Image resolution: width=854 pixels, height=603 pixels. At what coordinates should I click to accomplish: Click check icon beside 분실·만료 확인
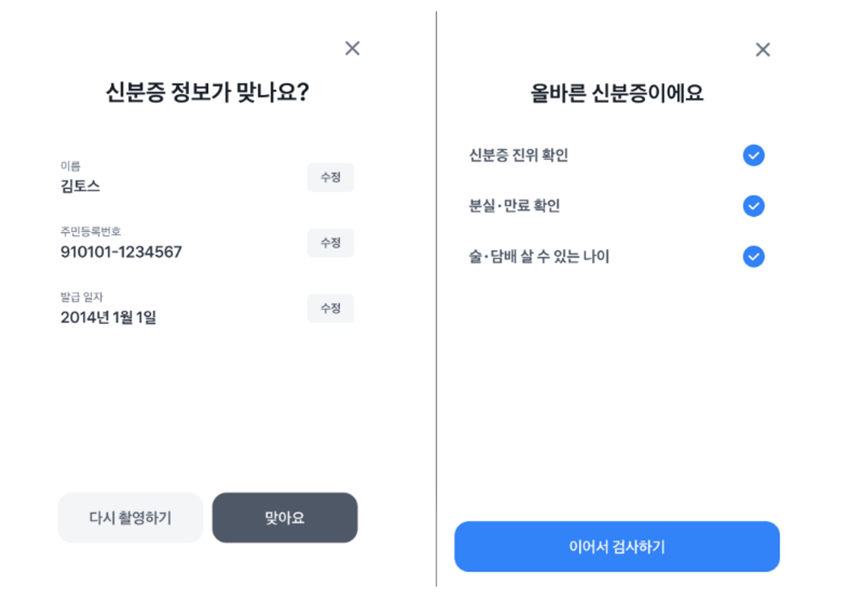(x=754, y=206)
